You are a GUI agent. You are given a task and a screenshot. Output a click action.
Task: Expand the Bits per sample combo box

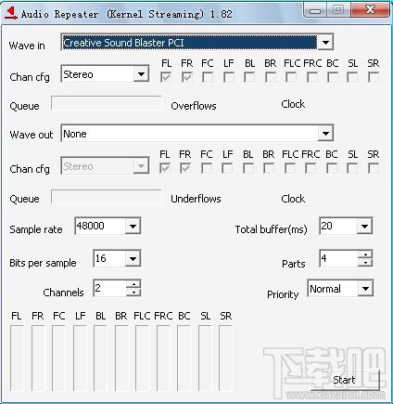[x=133, y=258]
